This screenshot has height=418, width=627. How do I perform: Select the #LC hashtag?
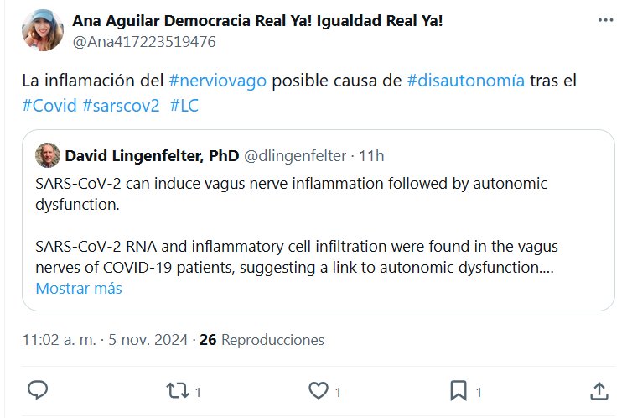[x=184, y=106]
